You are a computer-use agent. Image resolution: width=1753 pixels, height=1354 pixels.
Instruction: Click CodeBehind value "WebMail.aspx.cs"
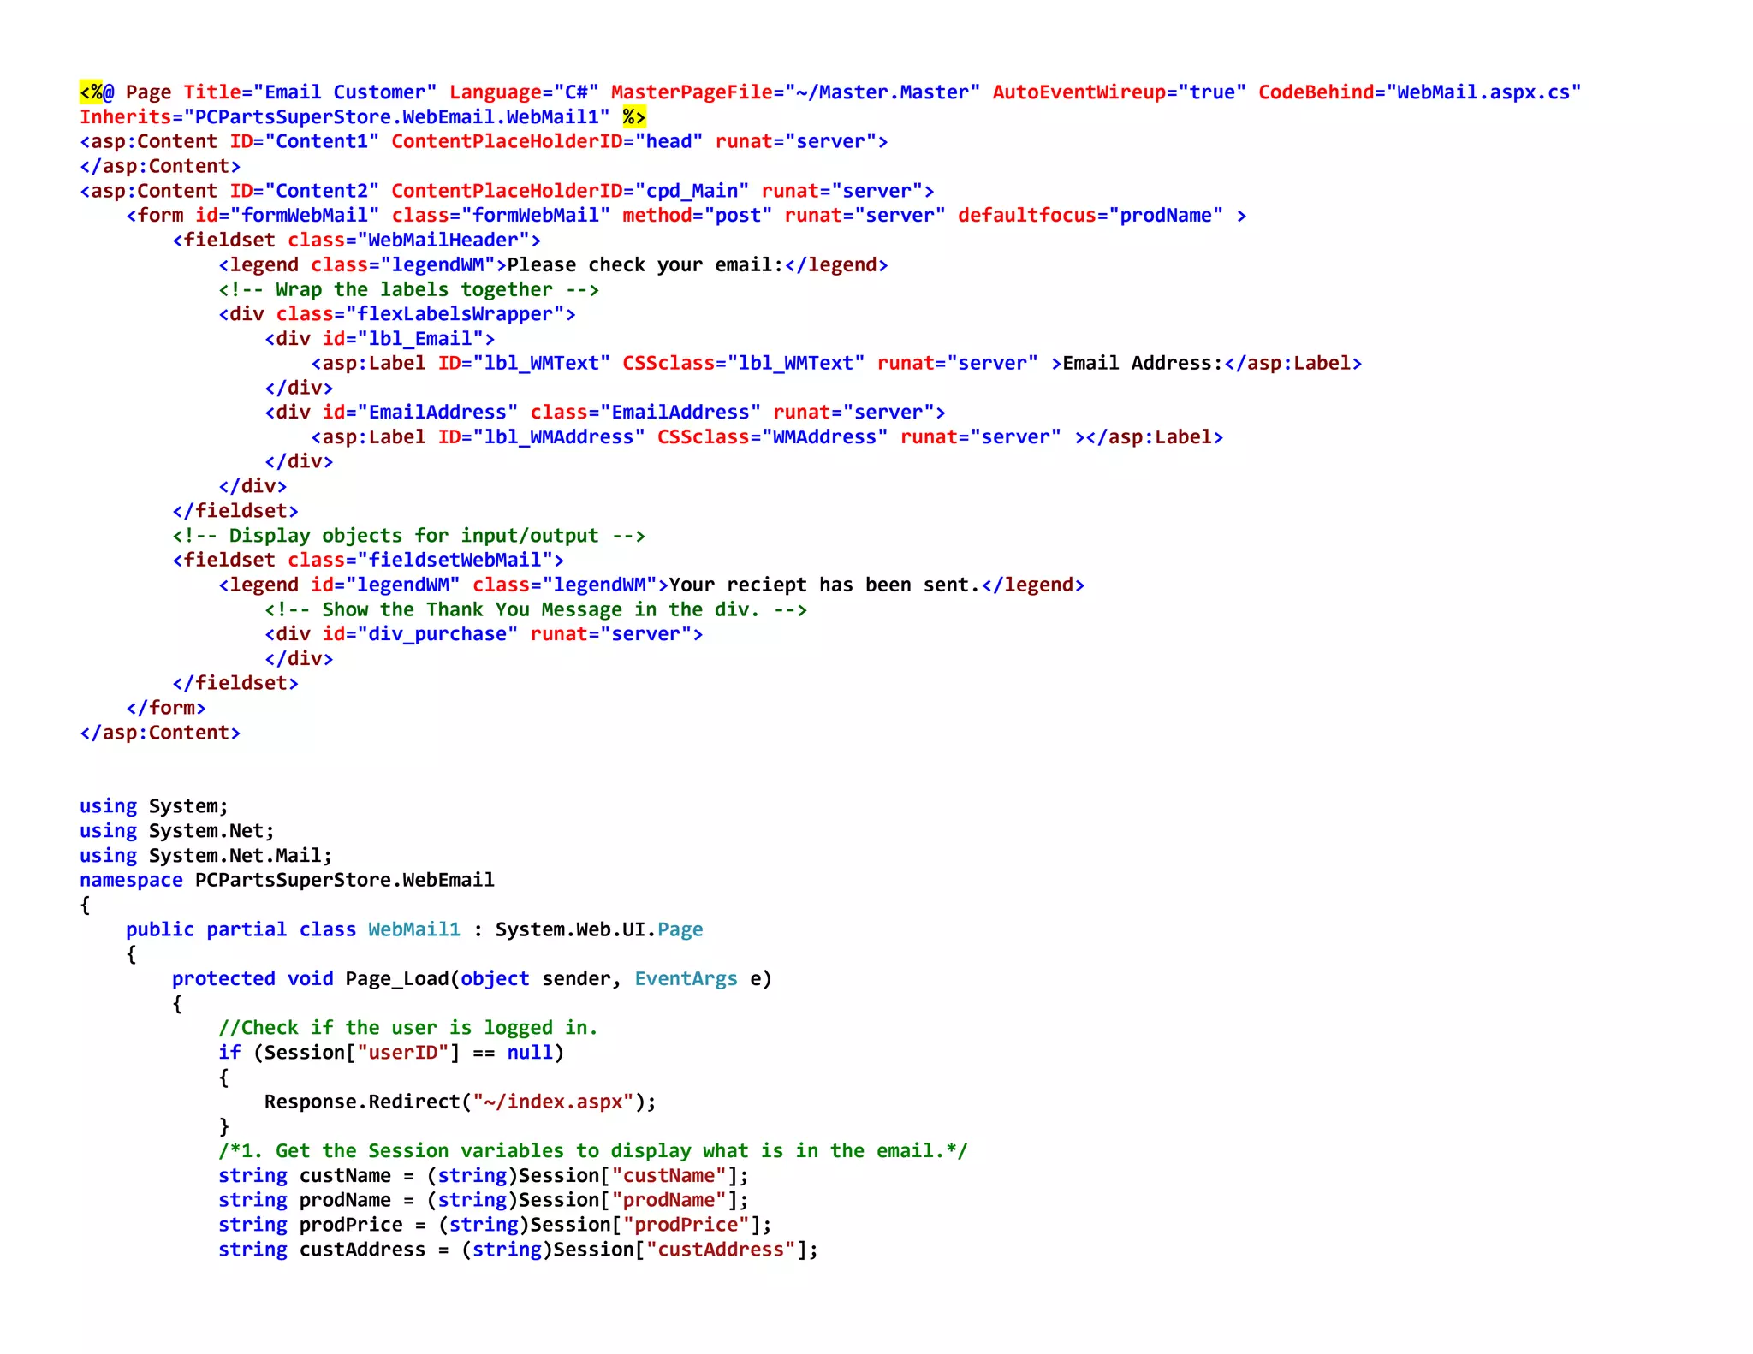tap(1483, 92)
